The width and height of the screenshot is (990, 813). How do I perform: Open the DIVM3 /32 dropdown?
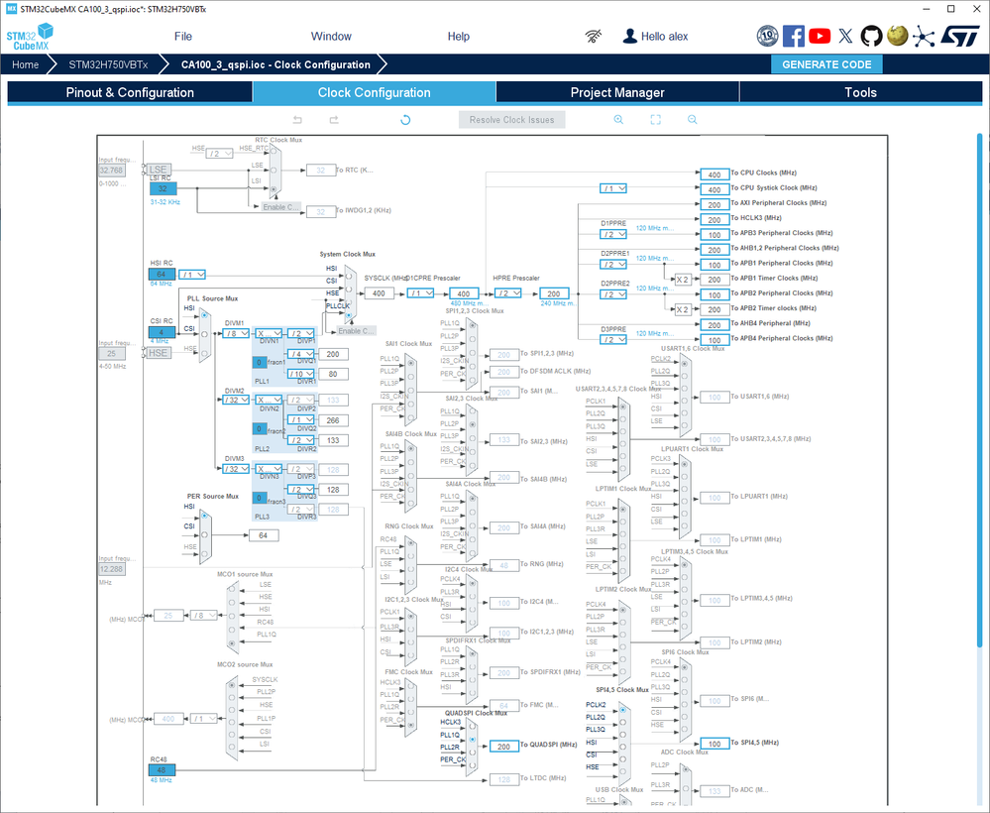(x=236, y=469)
